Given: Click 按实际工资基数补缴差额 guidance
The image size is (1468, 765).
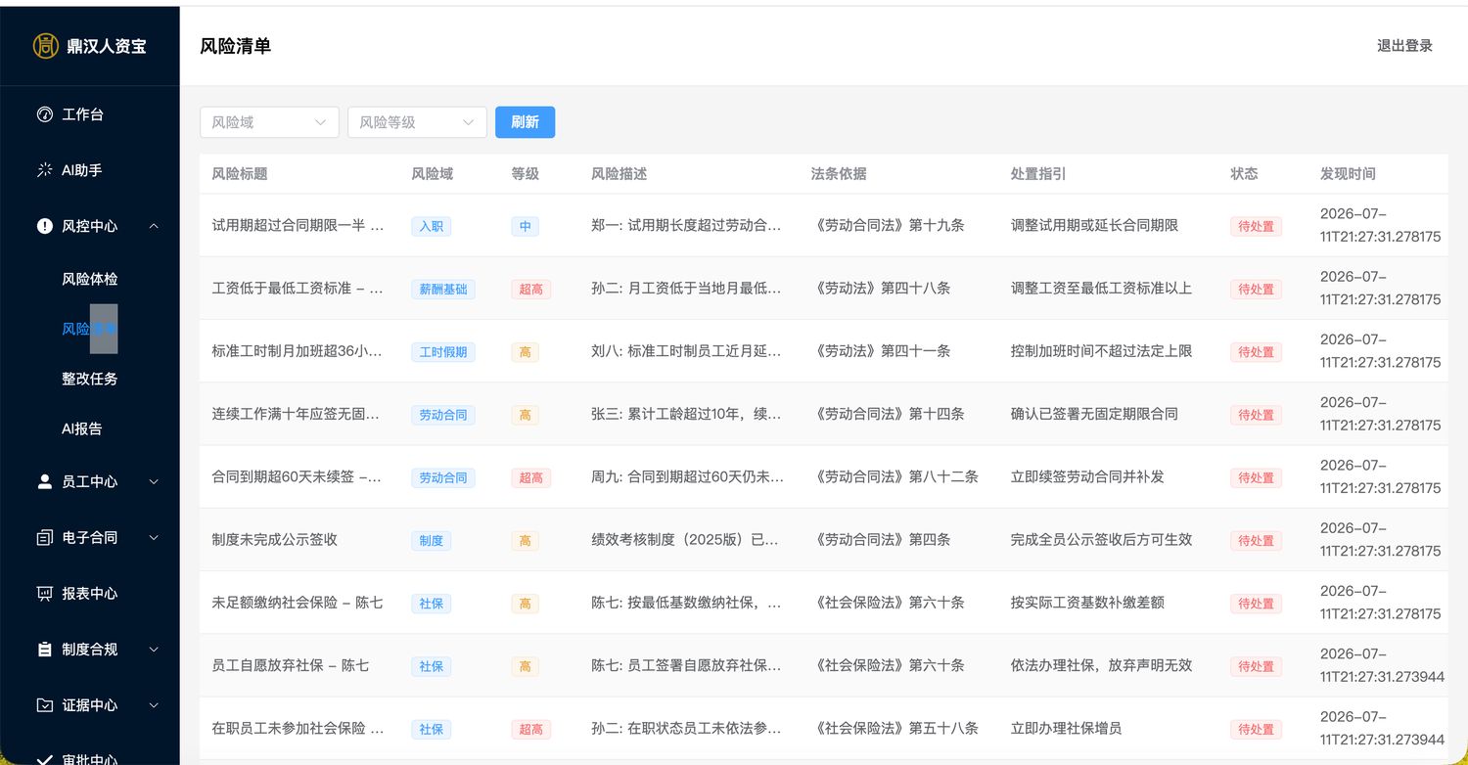Looking at the screenshot, I should click(1087, 603).
